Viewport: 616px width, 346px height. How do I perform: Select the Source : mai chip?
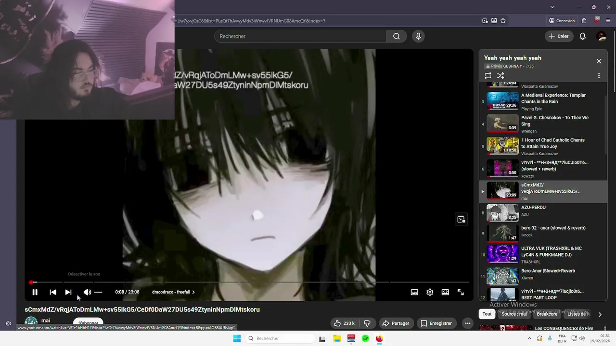coord(514,314)
